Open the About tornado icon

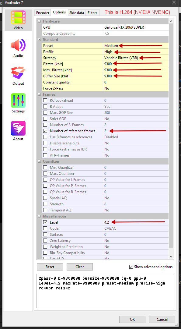(18, 128)
